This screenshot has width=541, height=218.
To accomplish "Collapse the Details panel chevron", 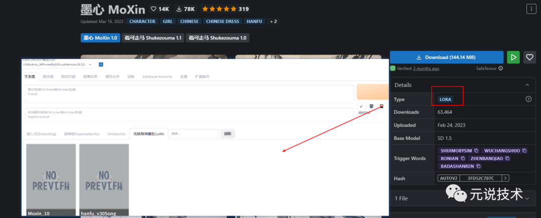I will point(527,85).
